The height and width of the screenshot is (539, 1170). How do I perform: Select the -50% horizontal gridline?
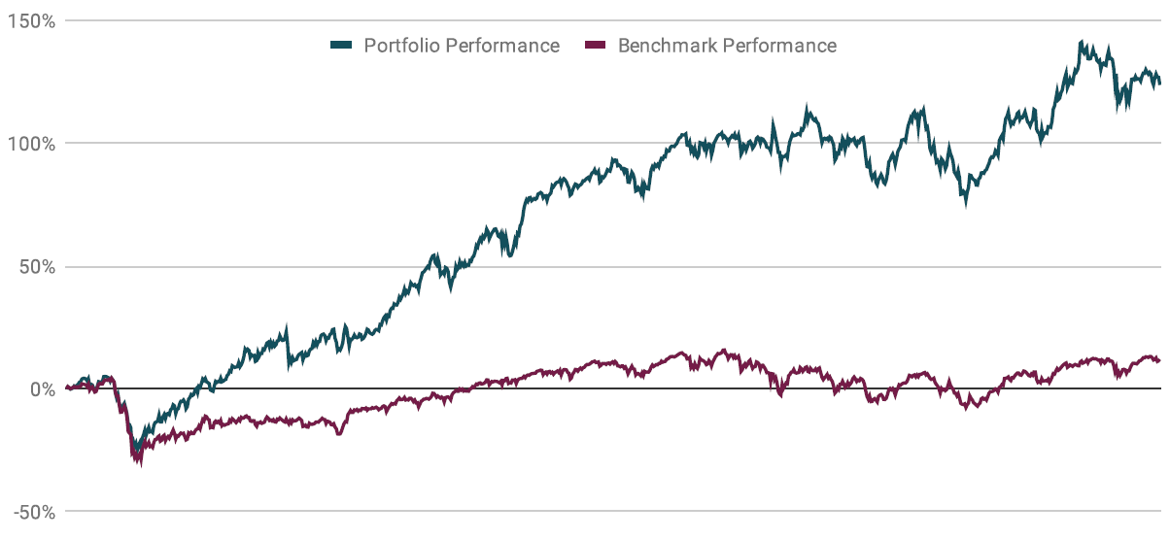pos(583,512)
